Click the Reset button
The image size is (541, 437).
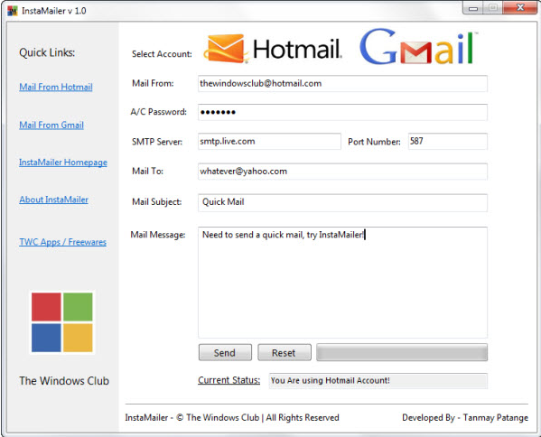pos(284,352)
